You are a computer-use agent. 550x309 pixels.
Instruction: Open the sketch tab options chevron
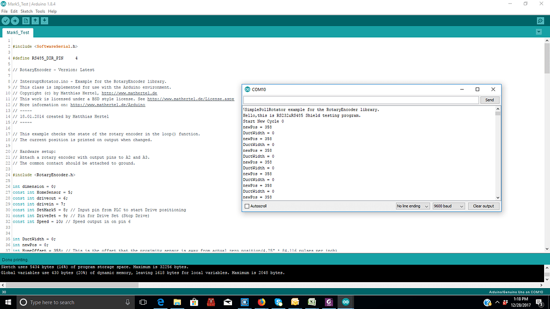pos(539,32)
